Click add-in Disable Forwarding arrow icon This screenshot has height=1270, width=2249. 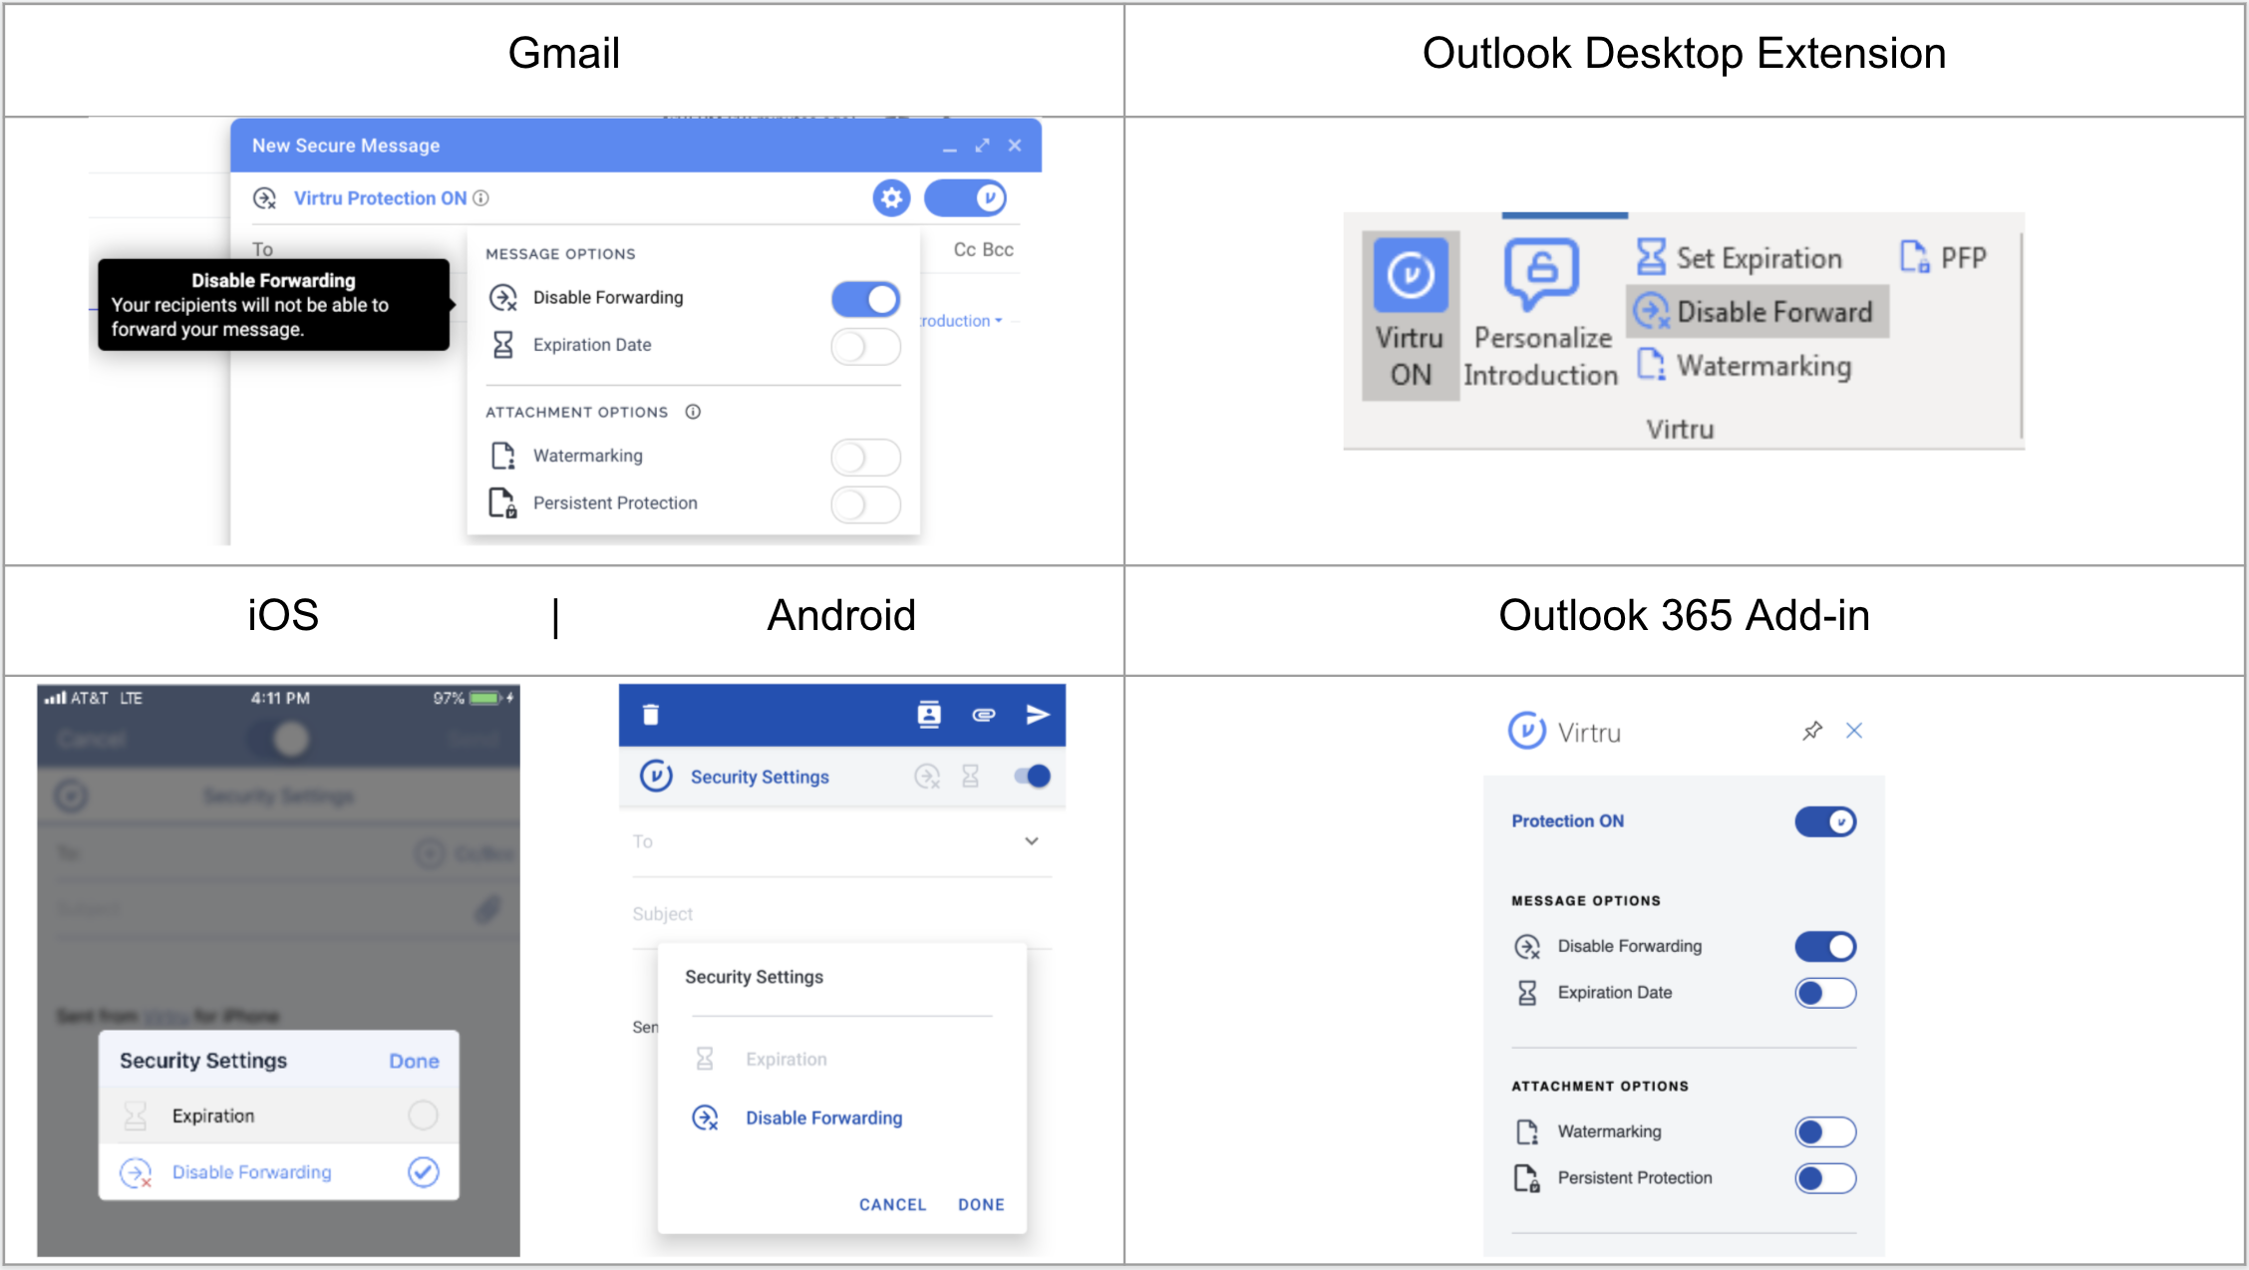(1527, 947)
